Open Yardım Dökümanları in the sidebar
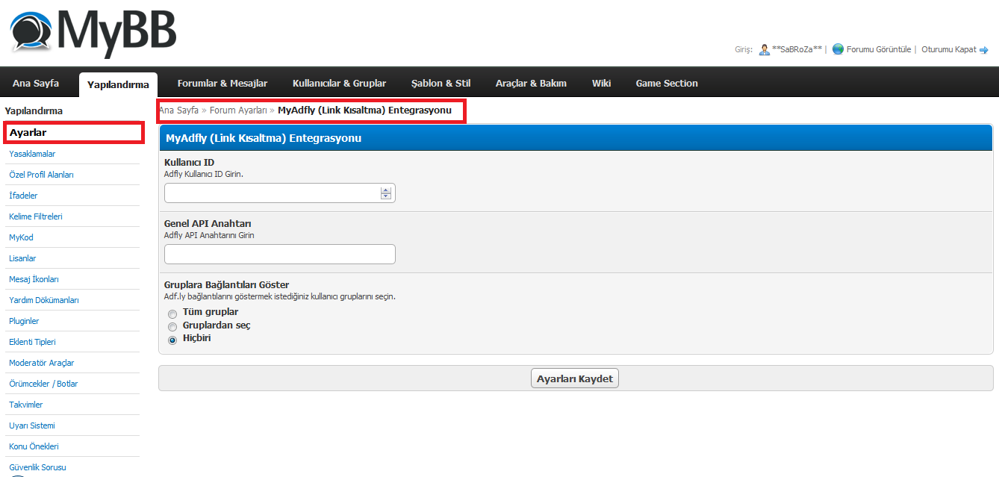Screen dimensions: 999x477 (x=44, y=300)
